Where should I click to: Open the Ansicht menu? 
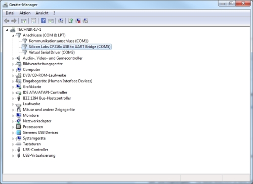tap(42, 13)
